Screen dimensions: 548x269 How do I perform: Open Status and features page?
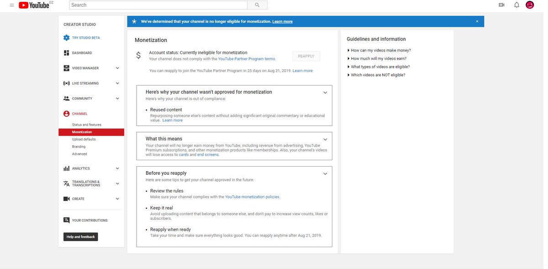[x=87, y=125]
